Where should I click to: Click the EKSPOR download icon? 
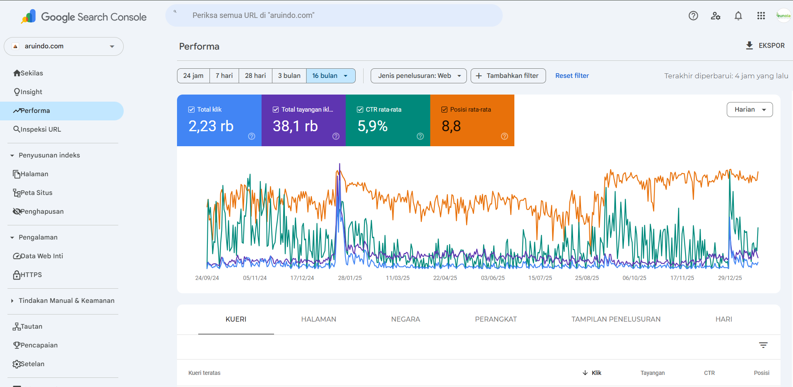(x=749, y=45)
